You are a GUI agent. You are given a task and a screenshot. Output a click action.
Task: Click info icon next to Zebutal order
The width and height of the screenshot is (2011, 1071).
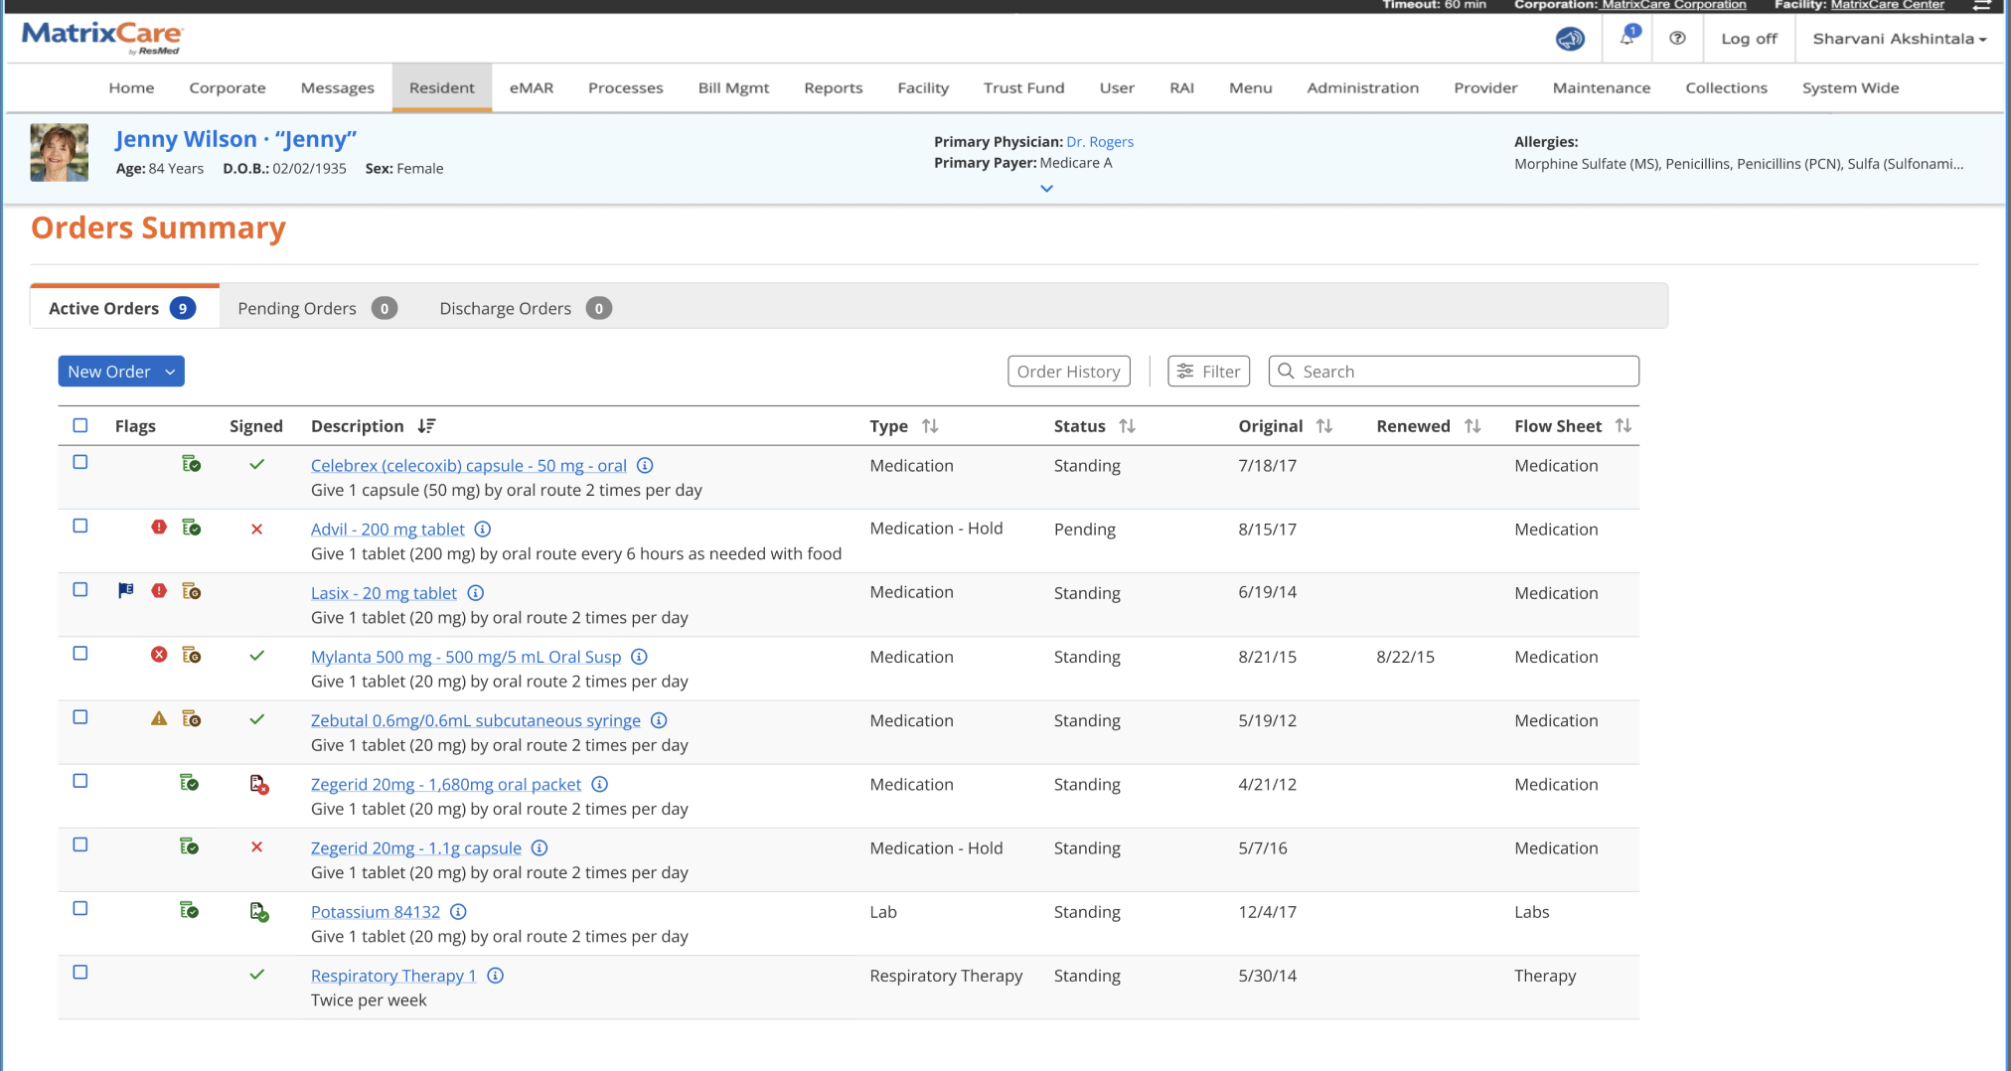pos(659,719)
